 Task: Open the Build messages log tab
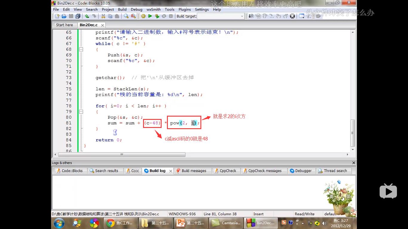194,171
